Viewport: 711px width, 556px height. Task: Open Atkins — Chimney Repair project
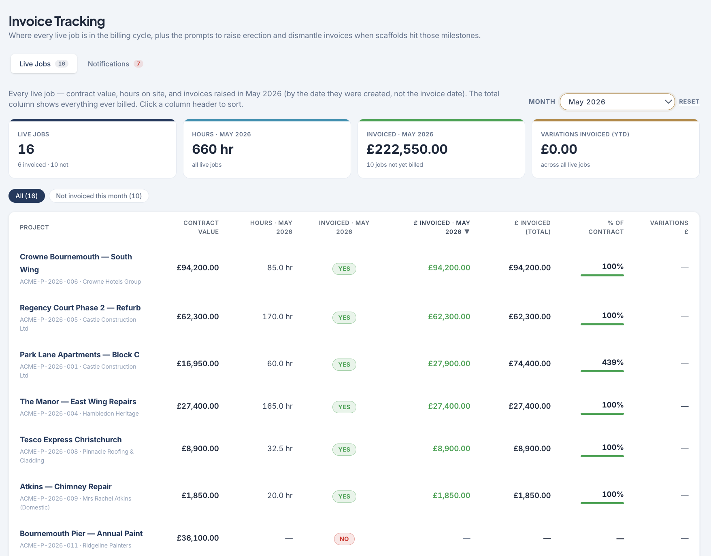click(x=66, y=487)
